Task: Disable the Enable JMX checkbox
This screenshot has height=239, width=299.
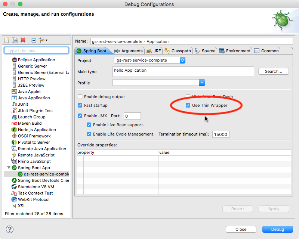Action: 80,116
